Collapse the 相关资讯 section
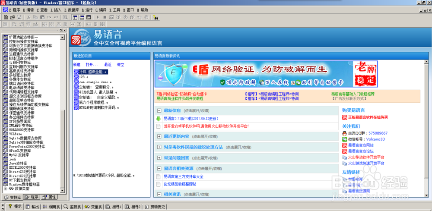432x211 pixels. click(x=159, y=194)
